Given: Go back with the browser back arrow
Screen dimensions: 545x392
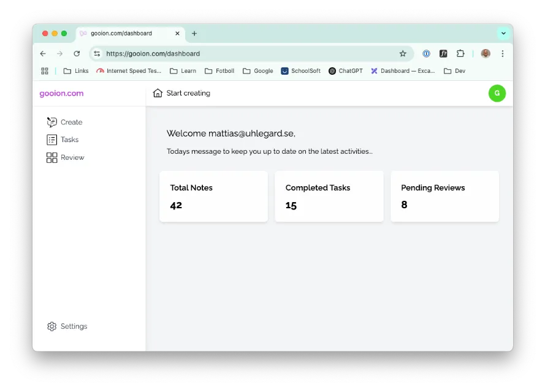Looking at the screenshot, I should point(43,53).
